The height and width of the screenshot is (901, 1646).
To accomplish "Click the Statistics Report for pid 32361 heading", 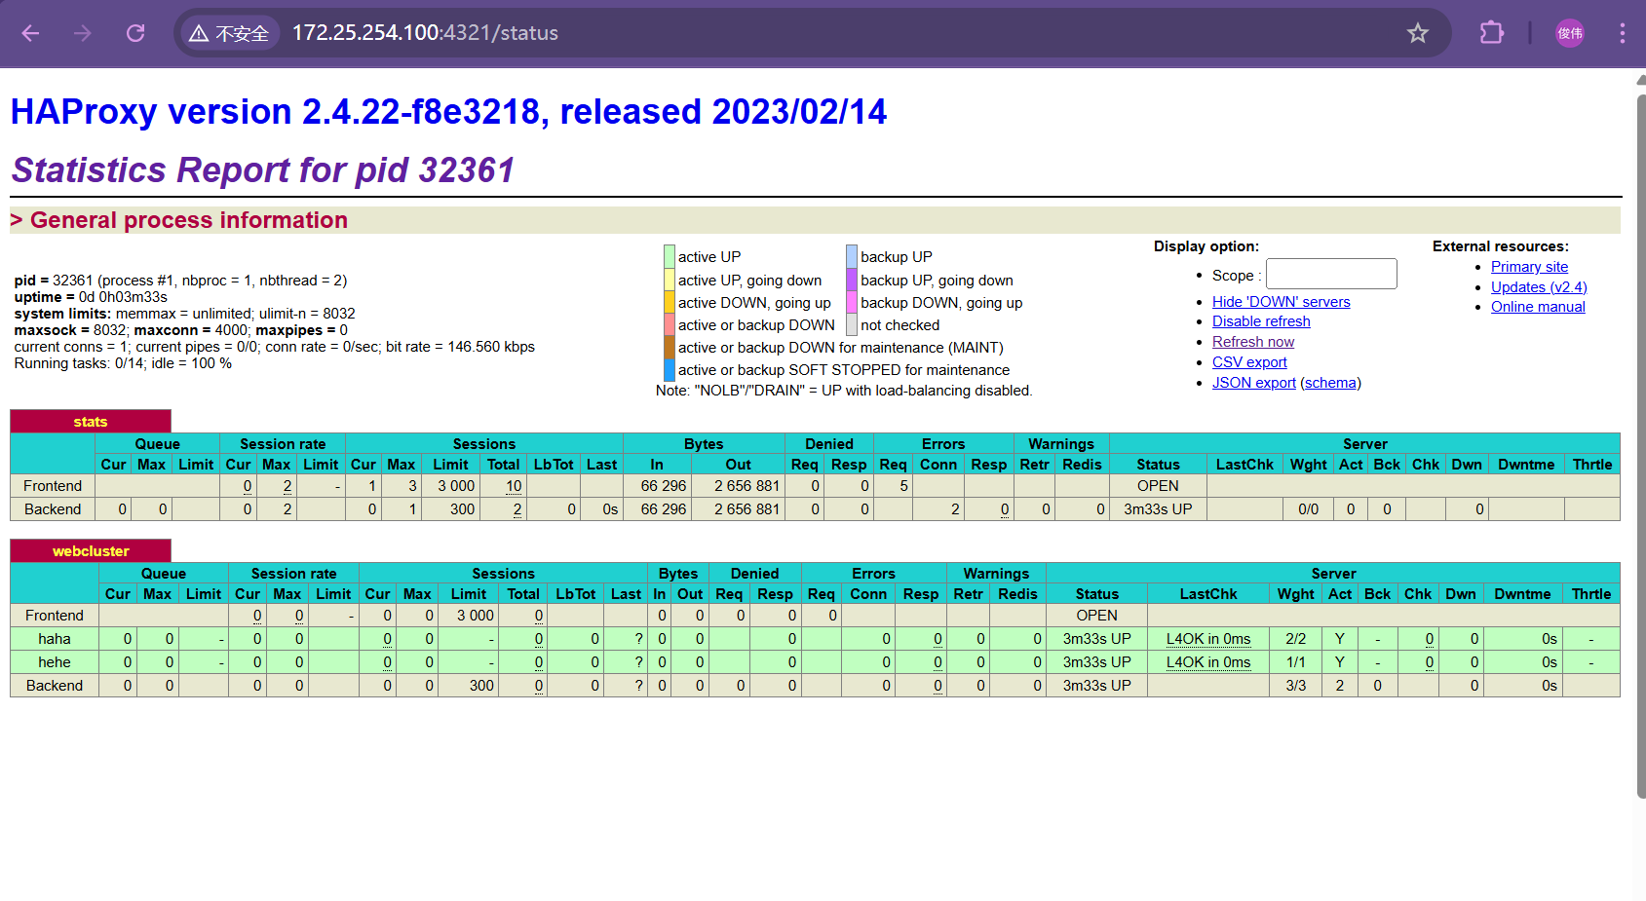I will pos(263,170).
